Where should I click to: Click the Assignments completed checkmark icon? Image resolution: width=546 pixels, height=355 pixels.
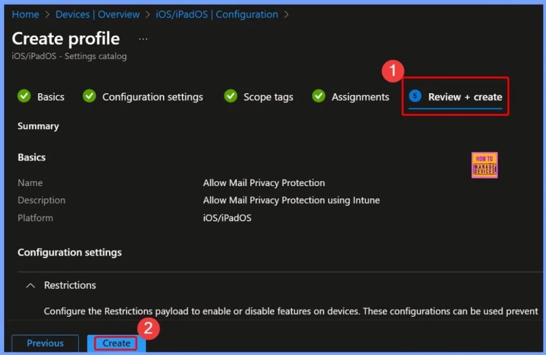point(318,96)
